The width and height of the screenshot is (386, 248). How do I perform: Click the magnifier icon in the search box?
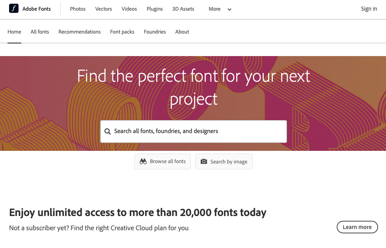pyautogui.click(x=108, y=132)
